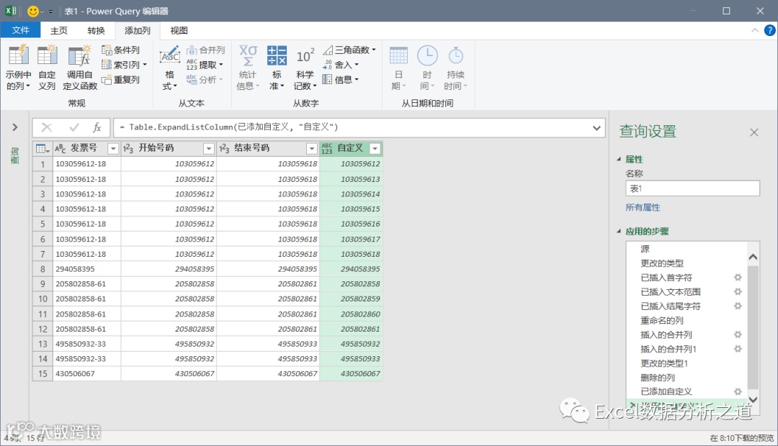Click the fx formula icon
The width and height of the screenshot is (778, 446).
(97, 128)
